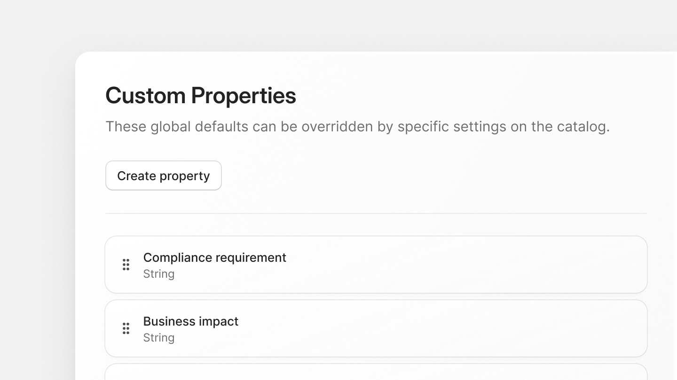Click the global defaults description text
The height and width of the screenshot is (380, 677).
click(x=357, y=127)
